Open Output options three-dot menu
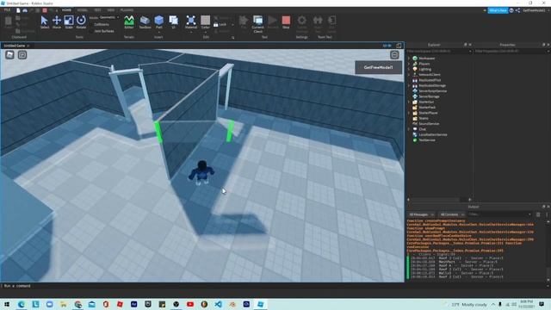The height and width of the screenshot is (310, 551). 547,214
